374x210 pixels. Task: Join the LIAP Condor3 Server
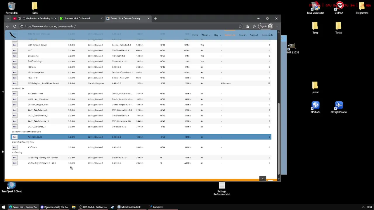(15, 45)
